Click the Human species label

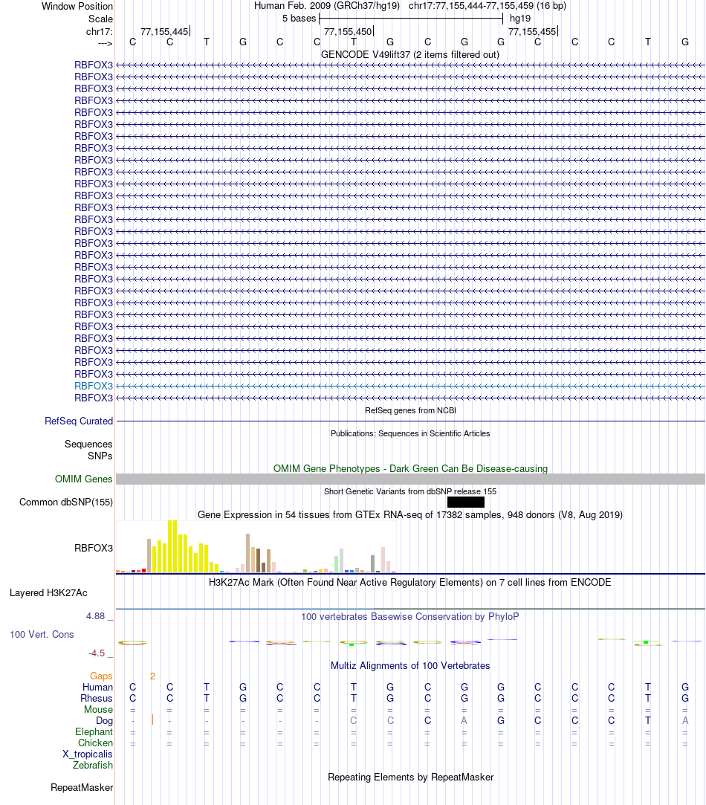(x=97, y=688)
